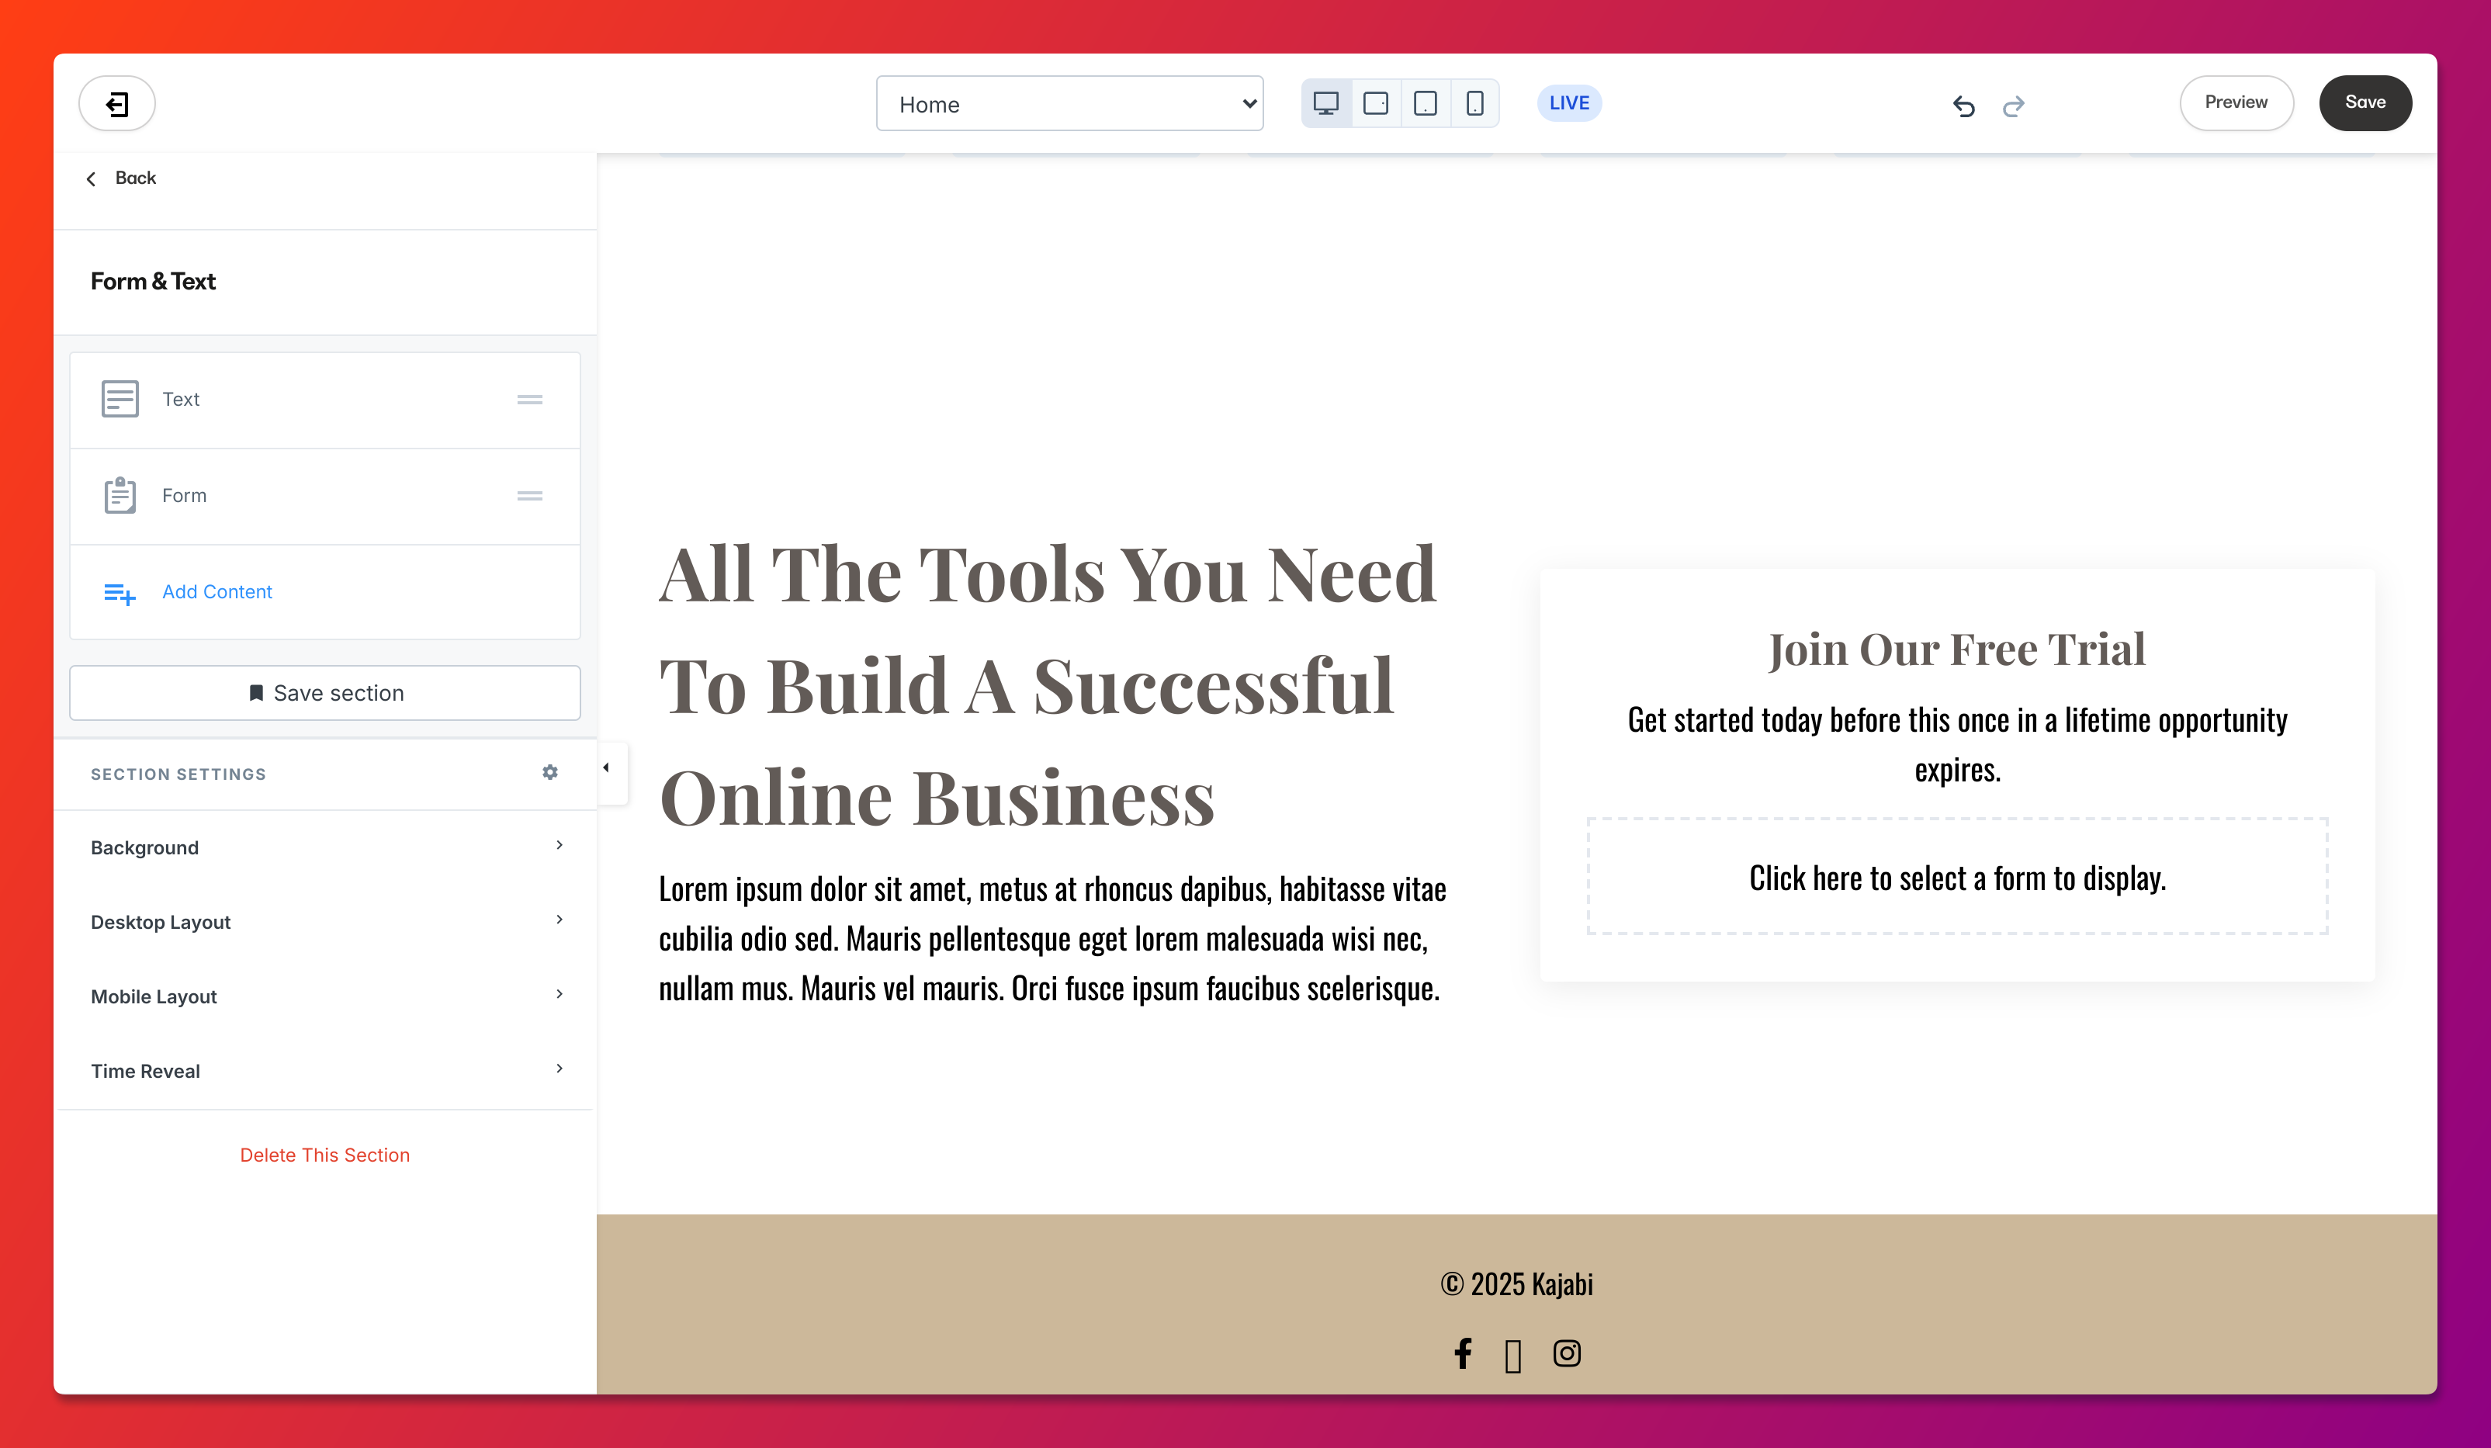Click the Instagram icon in footer
The width and height of the screenshot is (2491, 1448).
tap(1567, 1353)
